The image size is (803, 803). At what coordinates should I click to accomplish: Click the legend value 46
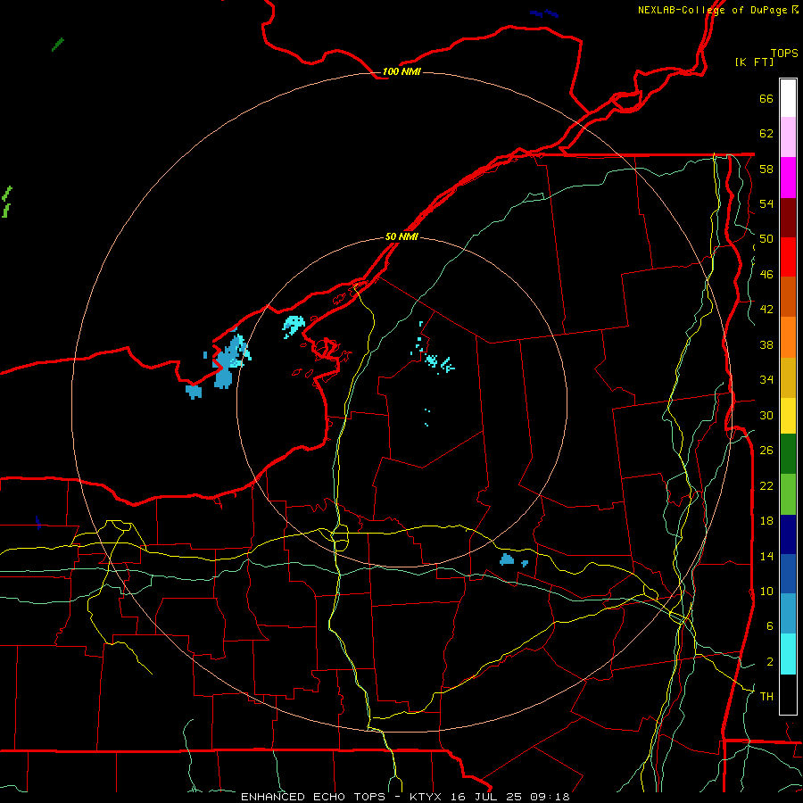[766, 275]
